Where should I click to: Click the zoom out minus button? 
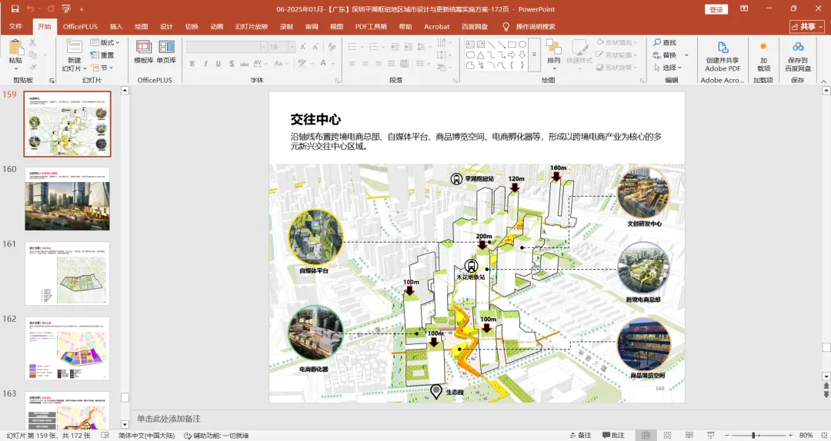(727, 435)
